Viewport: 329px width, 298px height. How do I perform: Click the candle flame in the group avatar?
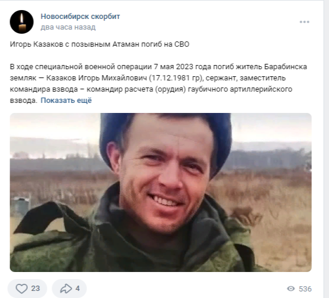(x=22, y=18)
